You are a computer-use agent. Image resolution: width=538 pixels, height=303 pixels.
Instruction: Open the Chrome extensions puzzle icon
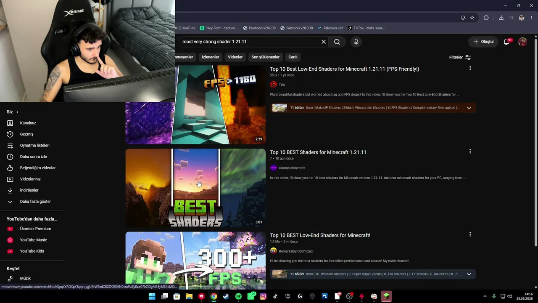pos(486,18)
